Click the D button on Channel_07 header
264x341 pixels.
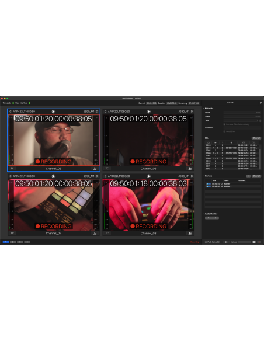(97, 176)
